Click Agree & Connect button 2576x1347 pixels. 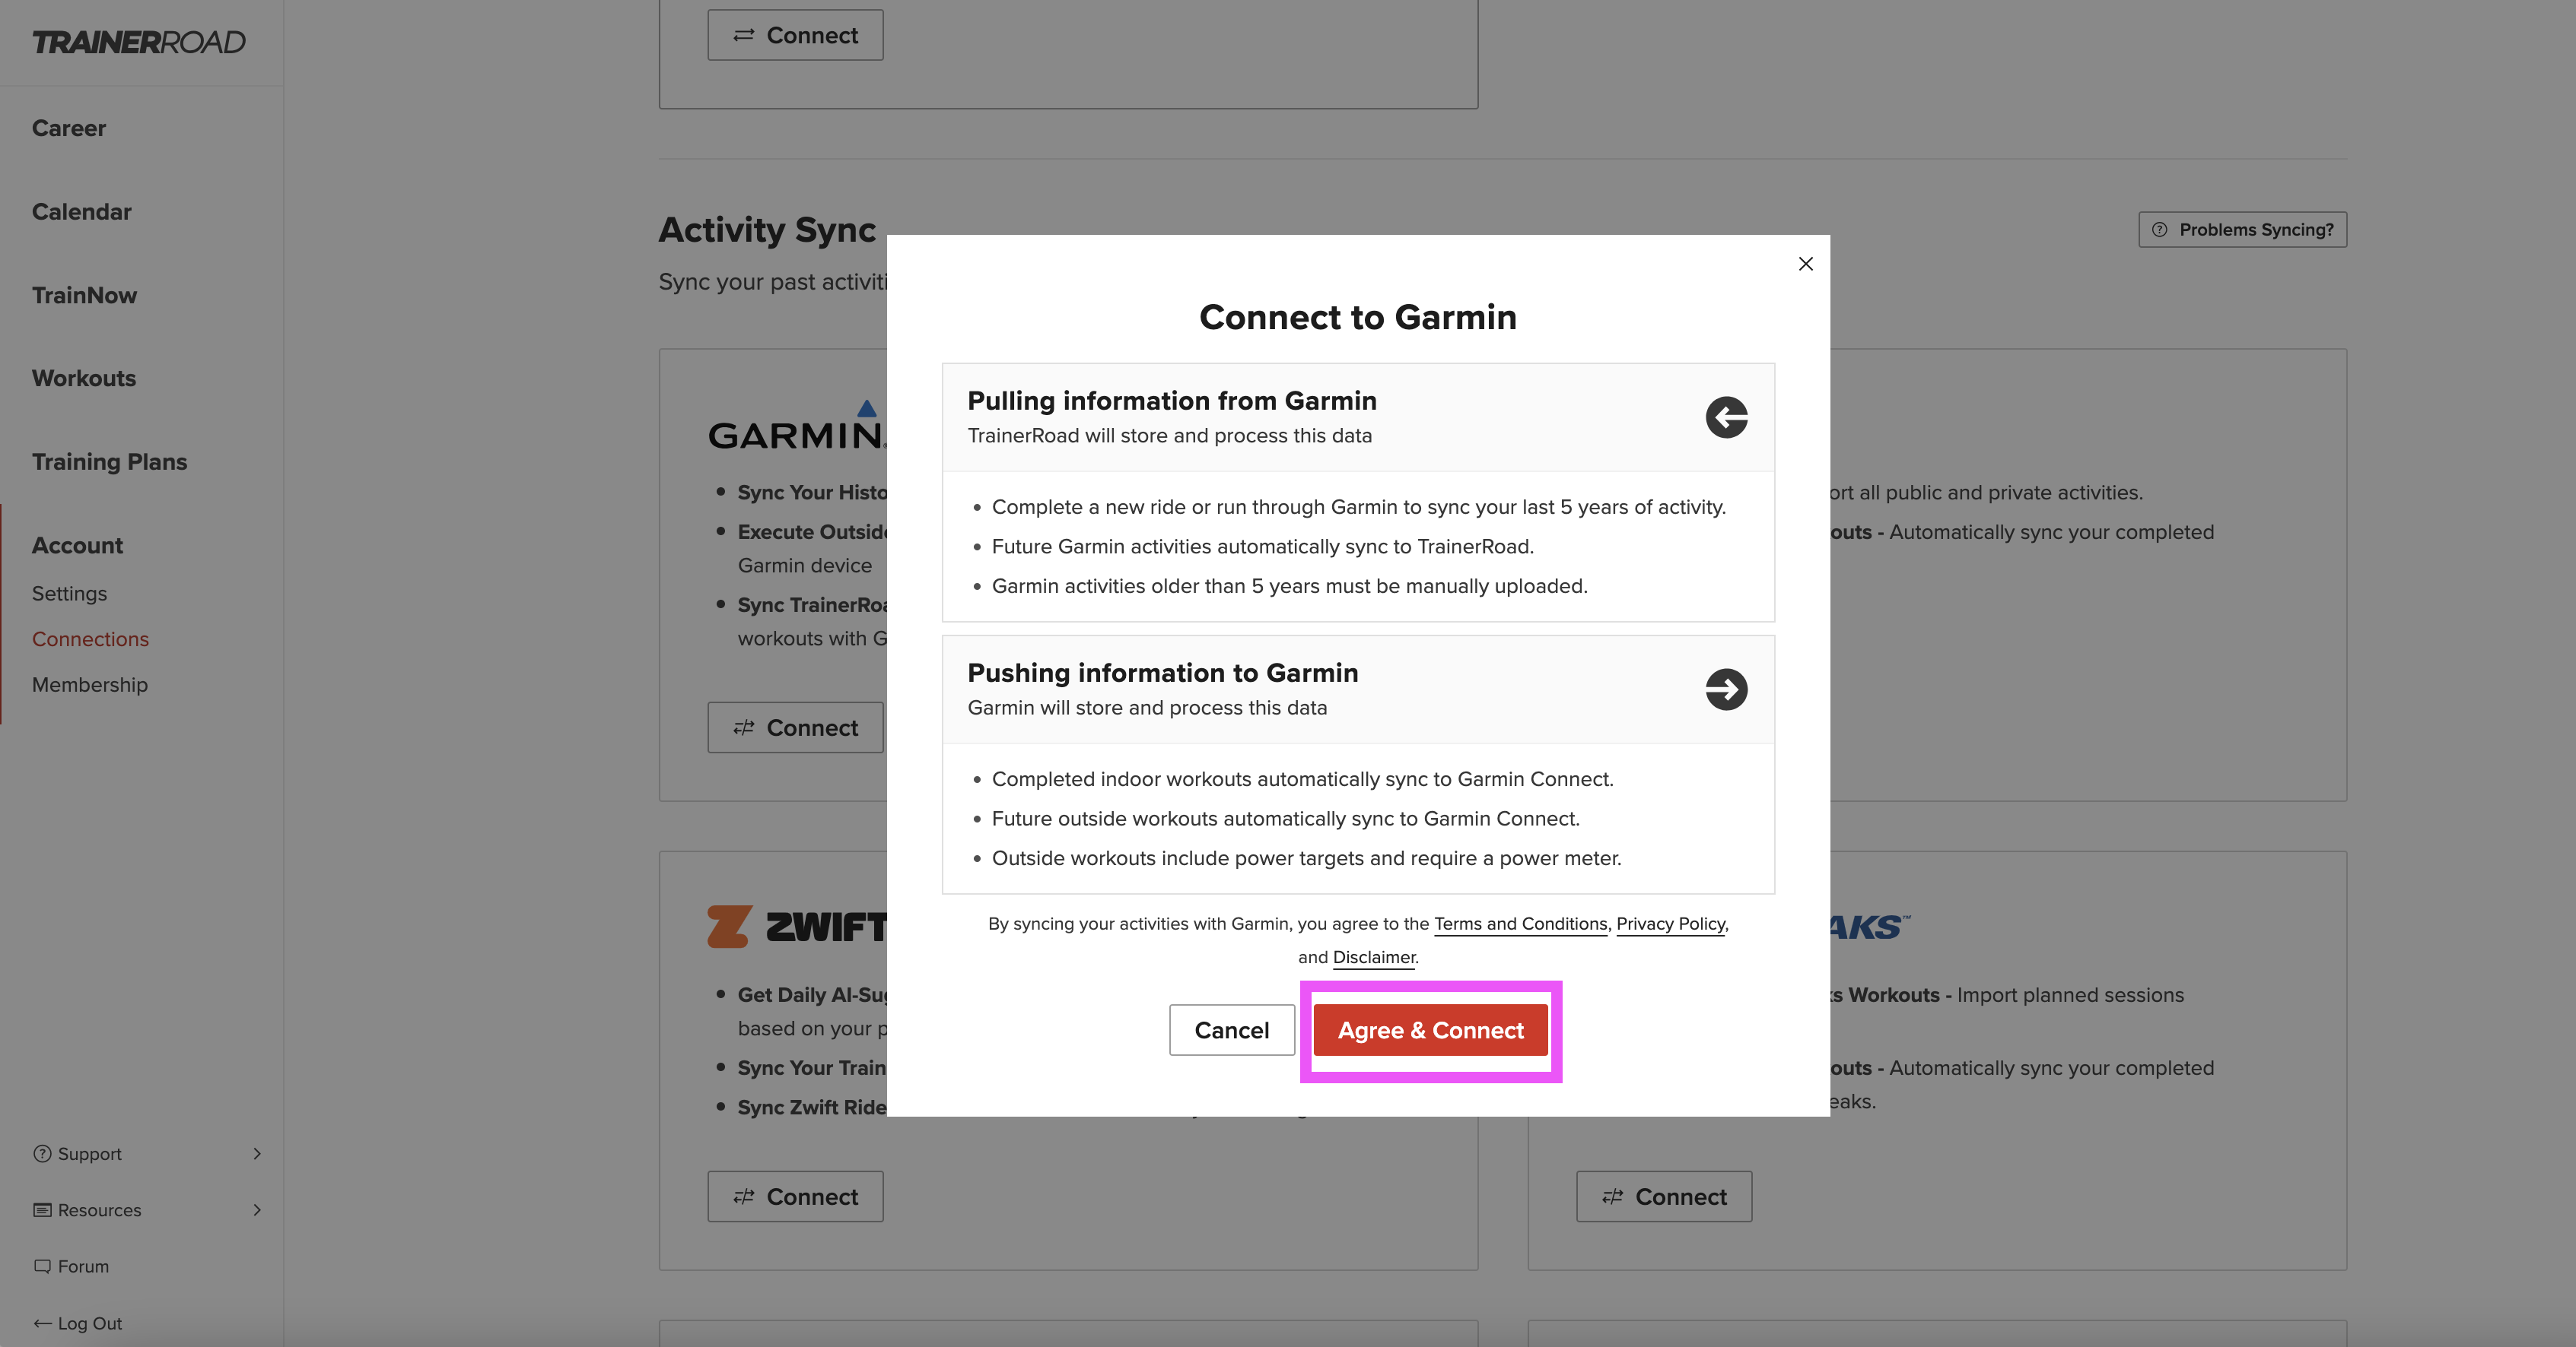pyautogui.click(x=1430, y=1030)
